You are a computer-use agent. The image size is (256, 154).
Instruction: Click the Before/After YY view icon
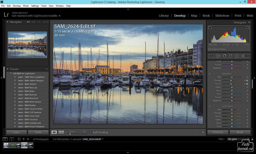point(61,132)
